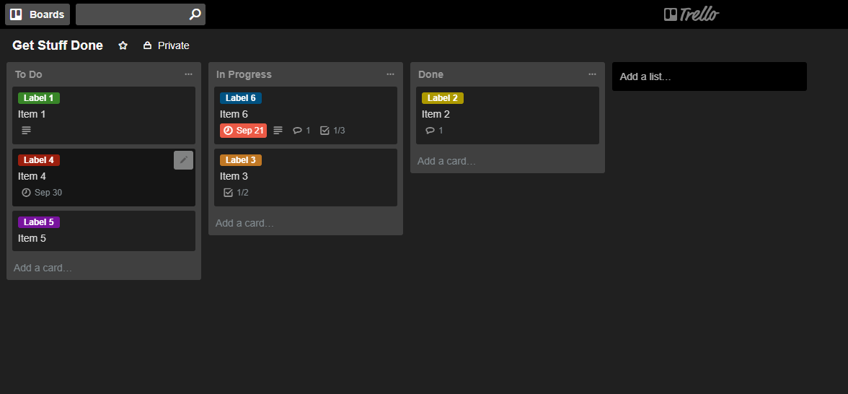848x394 pixels.
Task: Click the Boards icon in the Boards button
Action: pos(16,14)
